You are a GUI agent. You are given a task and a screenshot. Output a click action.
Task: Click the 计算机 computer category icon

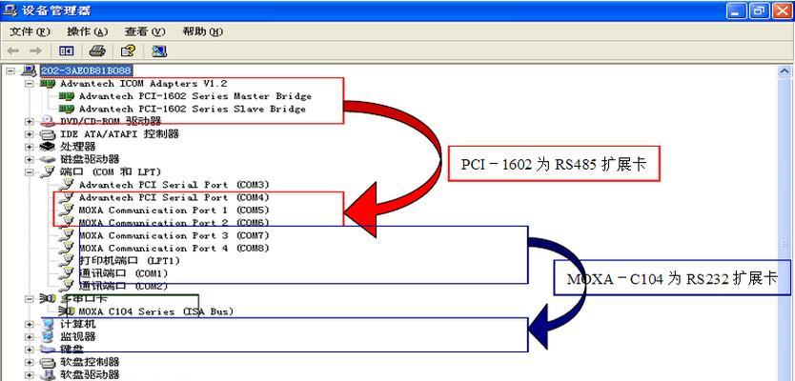click(47, 324)
